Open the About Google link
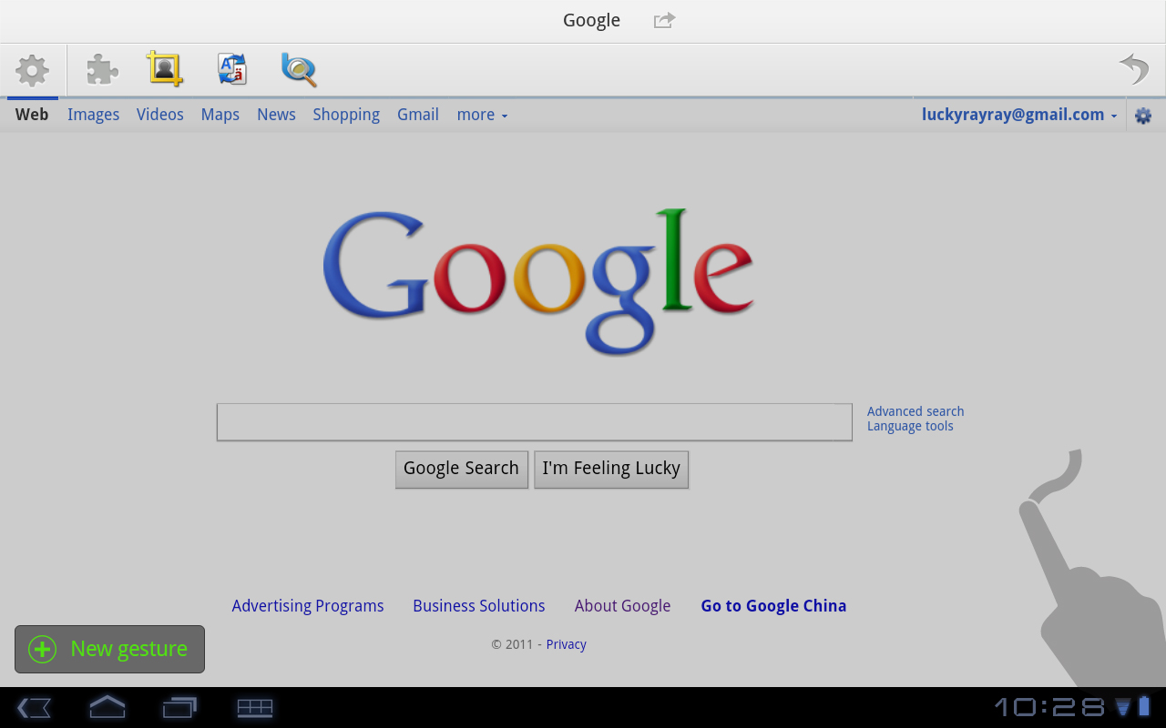1166x728 pixels. click(622, 606)
